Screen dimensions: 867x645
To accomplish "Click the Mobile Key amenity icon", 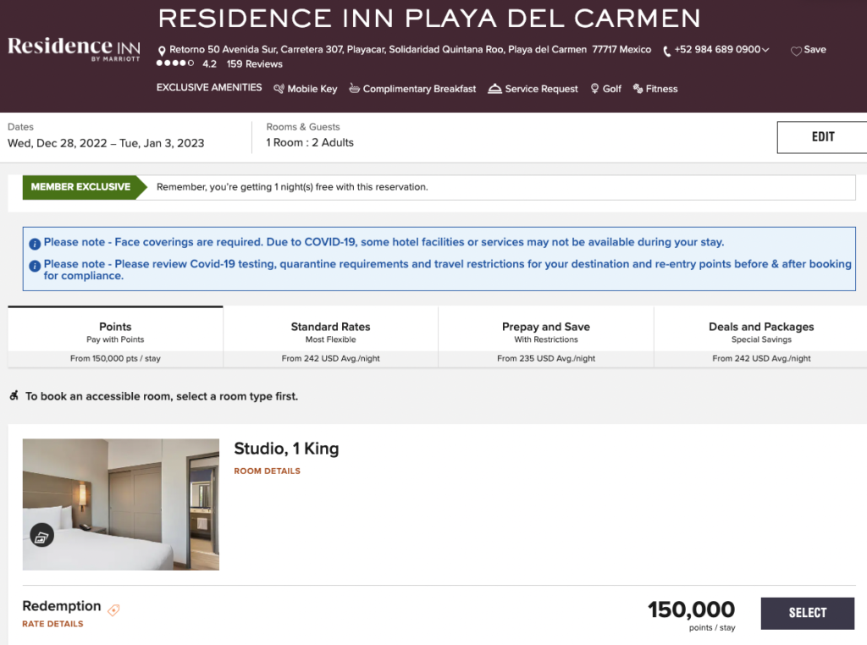I will point(279,89).
